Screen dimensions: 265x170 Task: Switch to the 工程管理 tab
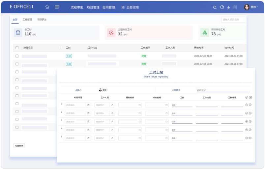point(27,20)
